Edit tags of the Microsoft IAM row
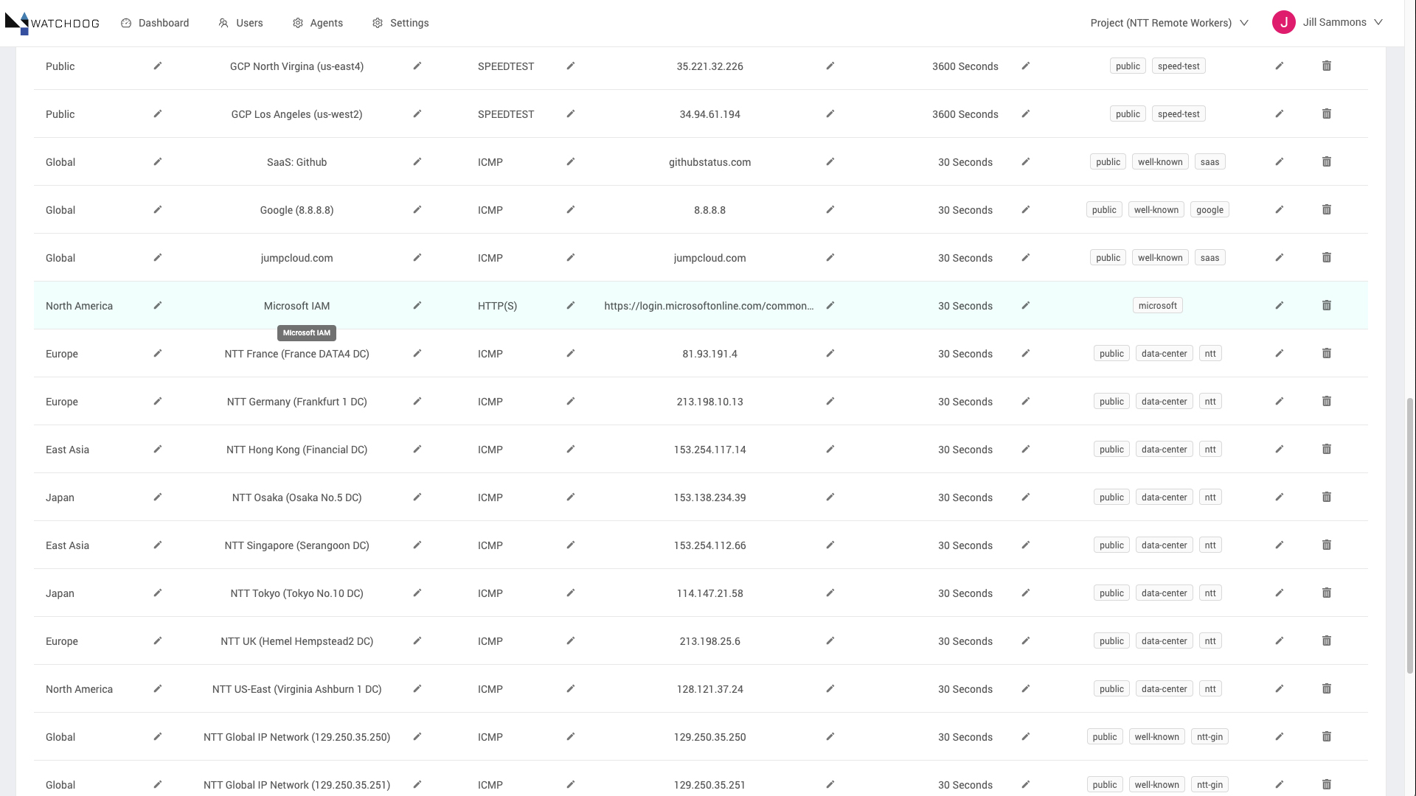This screenshot has width=1416, height=796. (x=1280, y=305)
